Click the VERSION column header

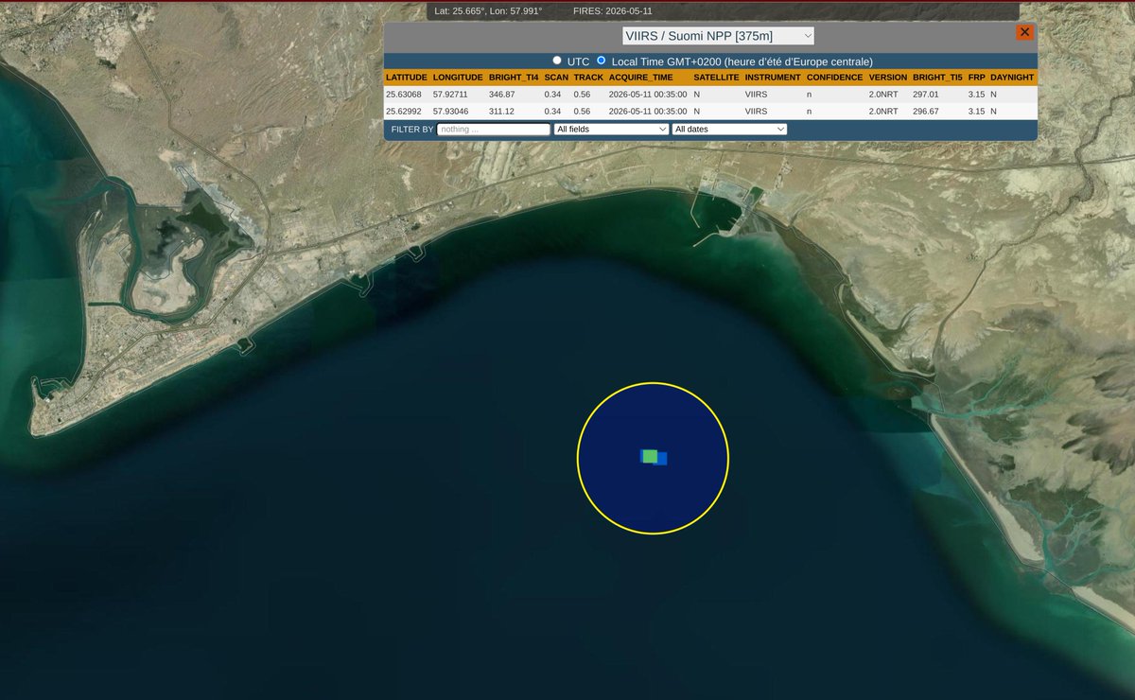coord(888,77)
